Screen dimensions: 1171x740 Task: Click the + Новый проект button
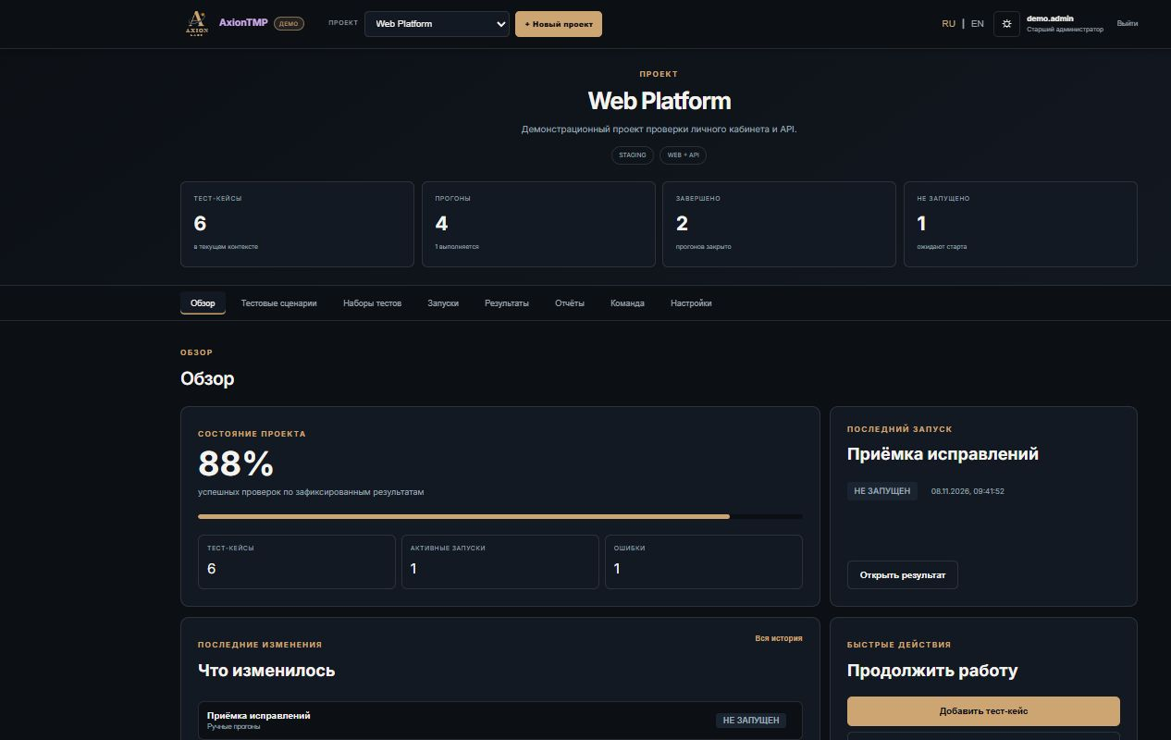click(x=559, y=24)
